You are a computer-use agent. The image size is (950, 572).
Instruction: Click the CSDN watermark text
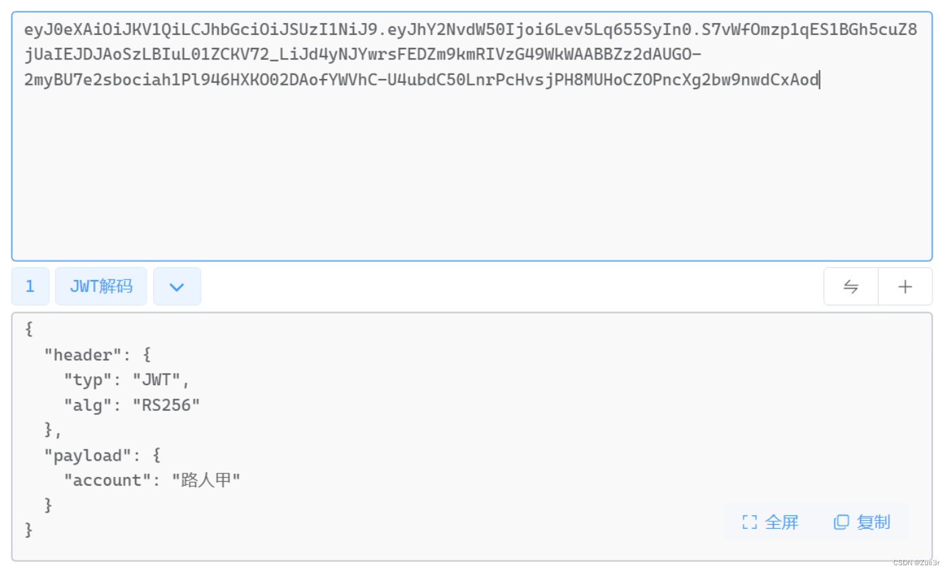tap(916, 563)
